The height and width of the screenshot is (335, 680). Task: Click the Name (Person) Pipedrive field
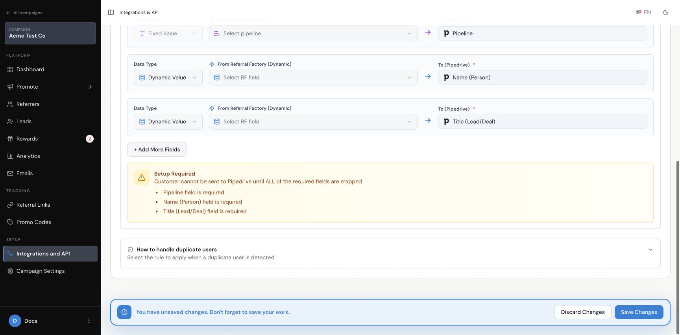(x=542, y=78)
